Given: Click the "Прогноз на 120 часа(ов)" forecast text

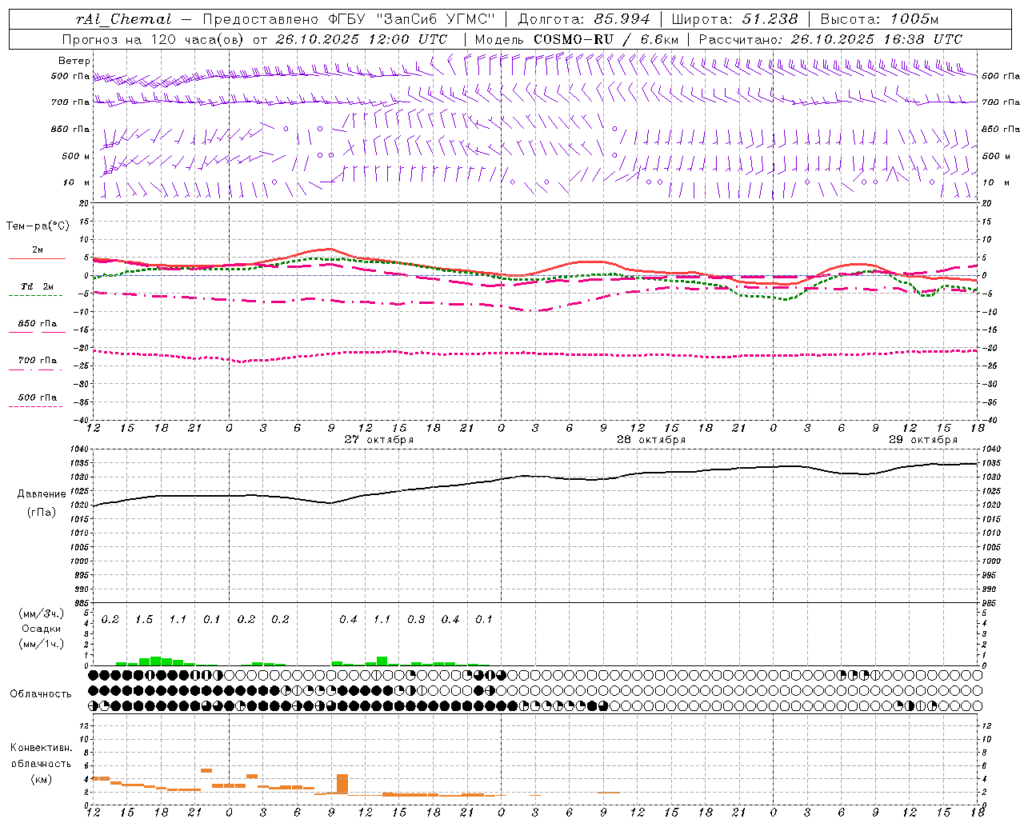Looking at the screenshot, I should point(154,39).
